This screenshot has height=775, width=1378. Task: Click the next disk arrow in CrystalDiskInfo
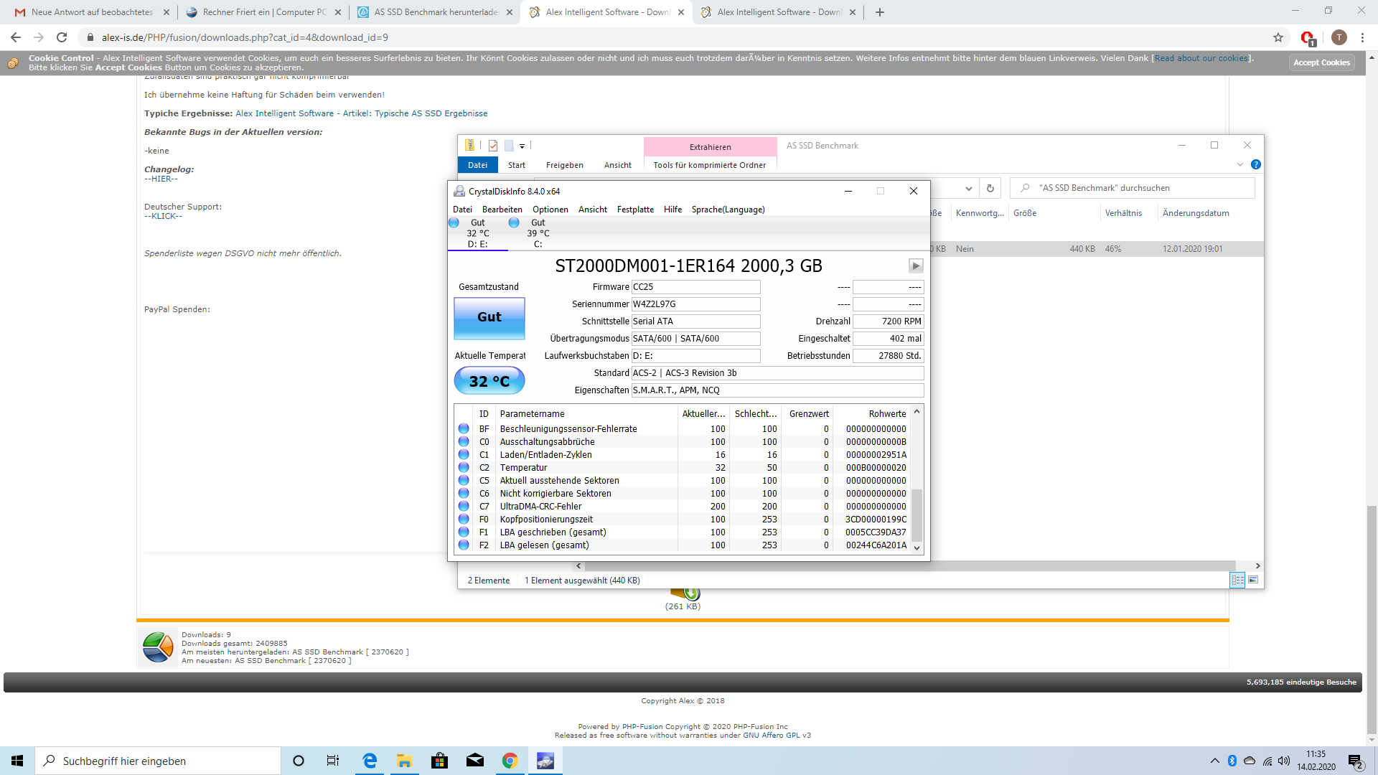916,266
